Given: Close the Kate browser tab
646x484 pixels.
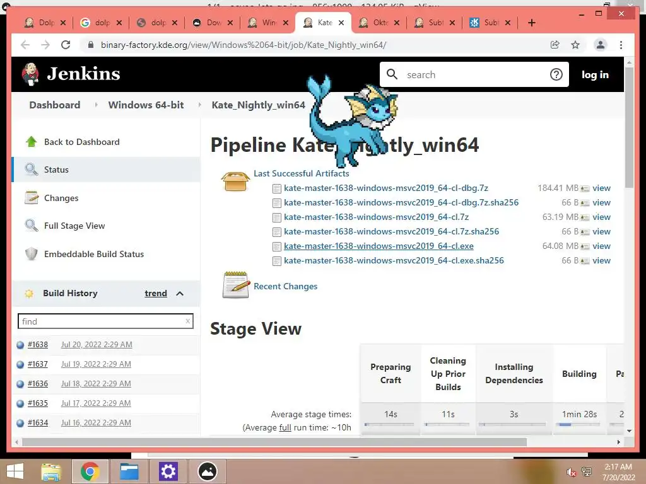Looking at the screenshot, I should pyautogui.click(x=341, y=23).
